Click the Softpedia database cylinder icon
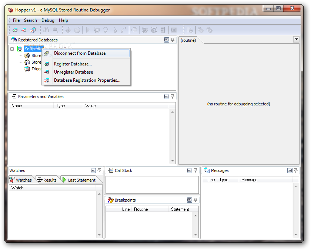Image resolution: width=311 pixels, height=250 pixels. click(x=20, y=49)
